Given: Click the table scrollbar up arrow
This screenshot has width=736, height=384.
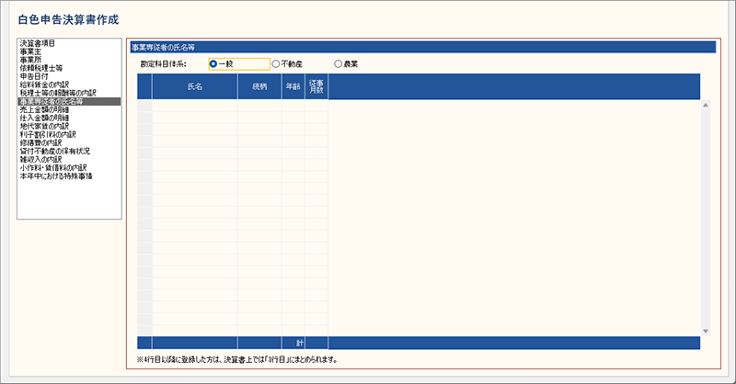Looking at the screenshot, I should pos(706,105).
